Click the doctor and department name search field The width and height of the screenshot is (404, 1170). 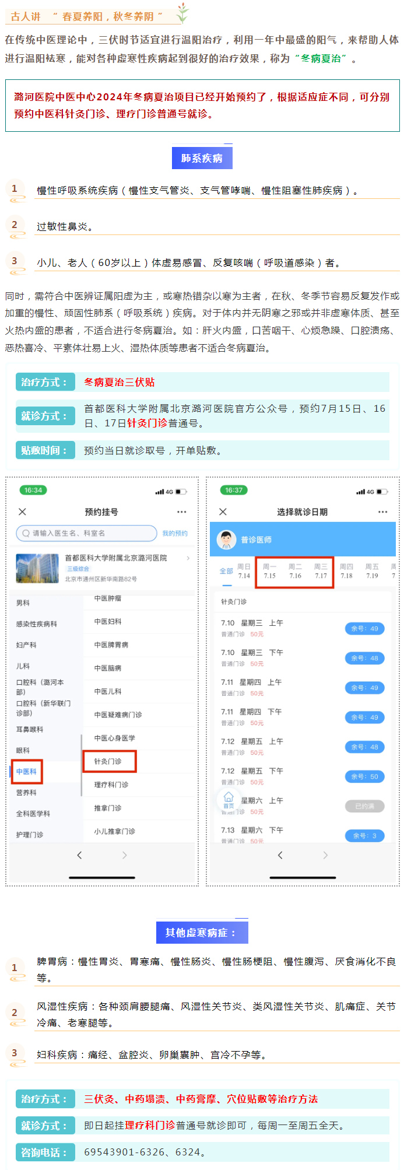click(87, 533)
